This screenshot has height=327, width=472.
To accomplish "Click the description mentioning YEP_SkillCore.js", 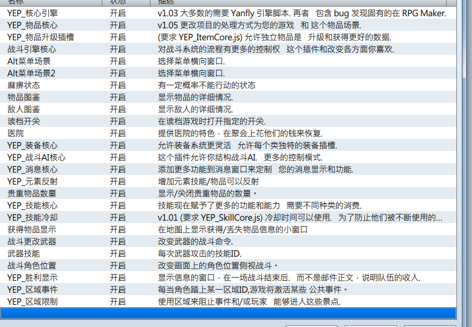I will pos(300,218).
